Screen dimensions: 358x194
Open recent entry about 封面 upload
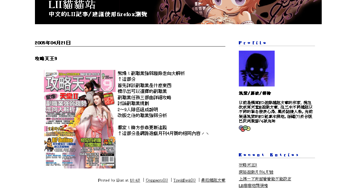click(265, 179)
